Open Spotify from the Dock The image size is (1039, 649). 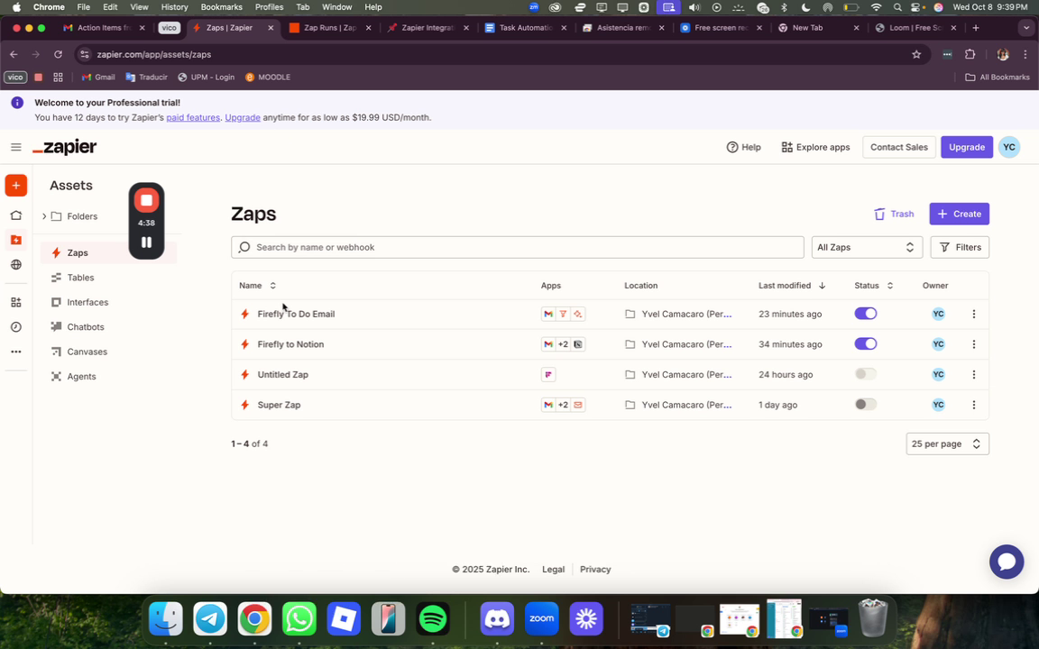[x=433, y=619]
